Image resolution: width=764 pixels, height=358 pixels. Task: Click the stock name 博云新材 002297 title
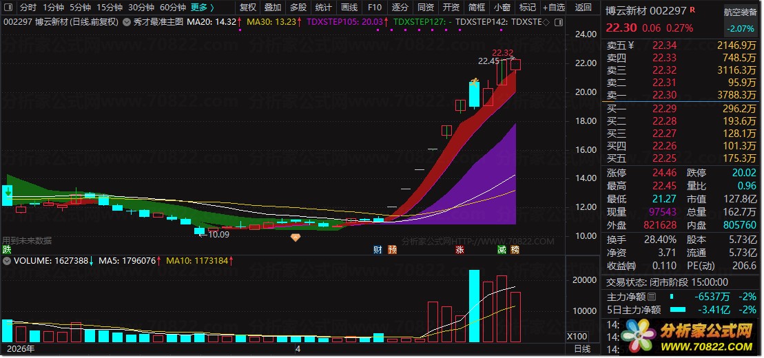647,10
